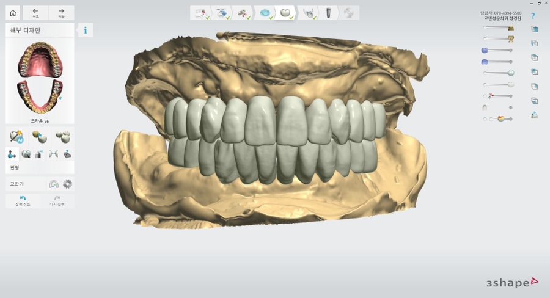Switch to the second view cube orientation
This screenshot has width=550, height=298.
tap(534, 43)
